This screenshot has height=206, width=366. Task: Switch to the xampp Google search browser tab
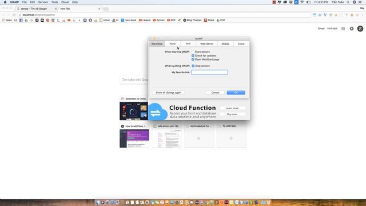37,9
